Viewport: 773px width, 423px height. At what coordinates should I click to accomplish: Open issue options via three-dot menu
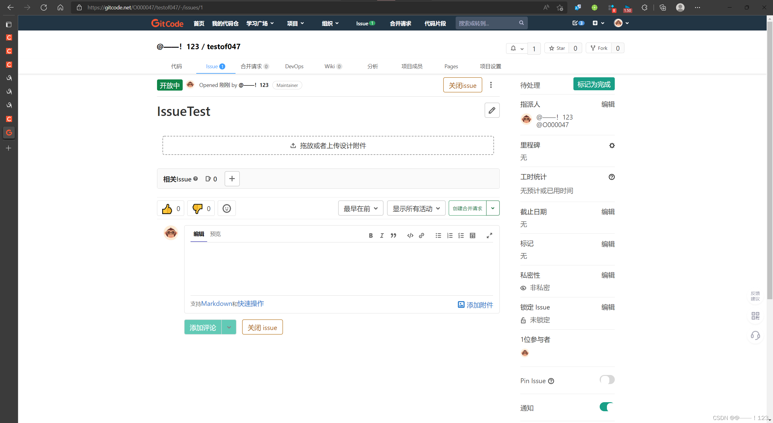(x=491, y=85)
